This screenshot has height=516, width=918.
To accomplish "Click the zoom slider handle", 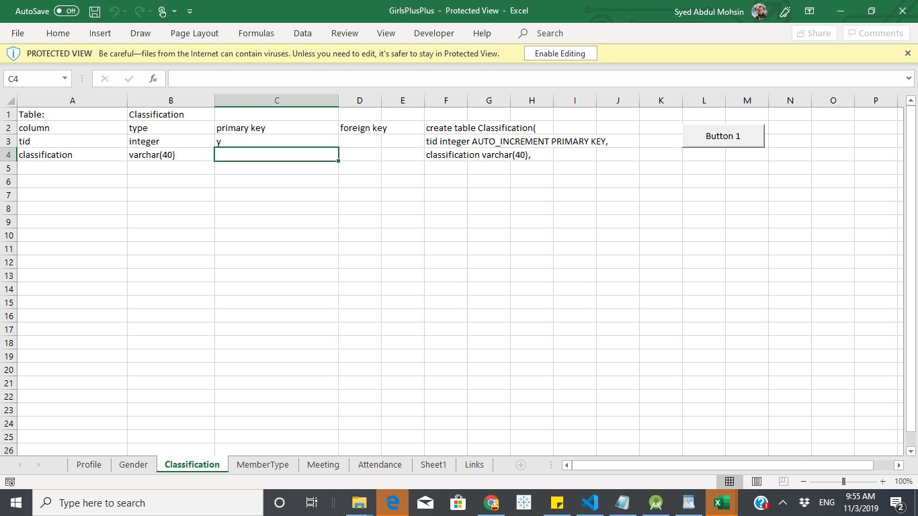I will tap(843, 481).
